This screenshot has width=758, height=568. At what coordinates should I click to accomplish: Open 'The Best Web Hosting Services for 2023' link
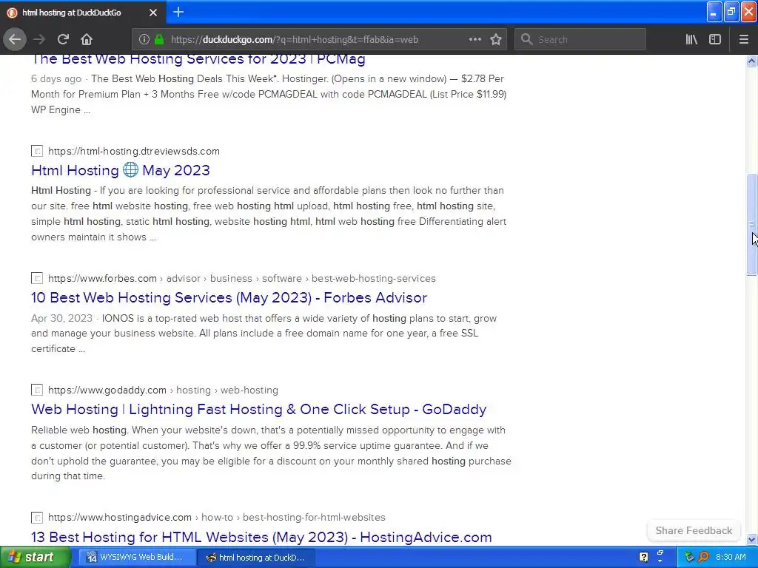[x=198, y=59]
